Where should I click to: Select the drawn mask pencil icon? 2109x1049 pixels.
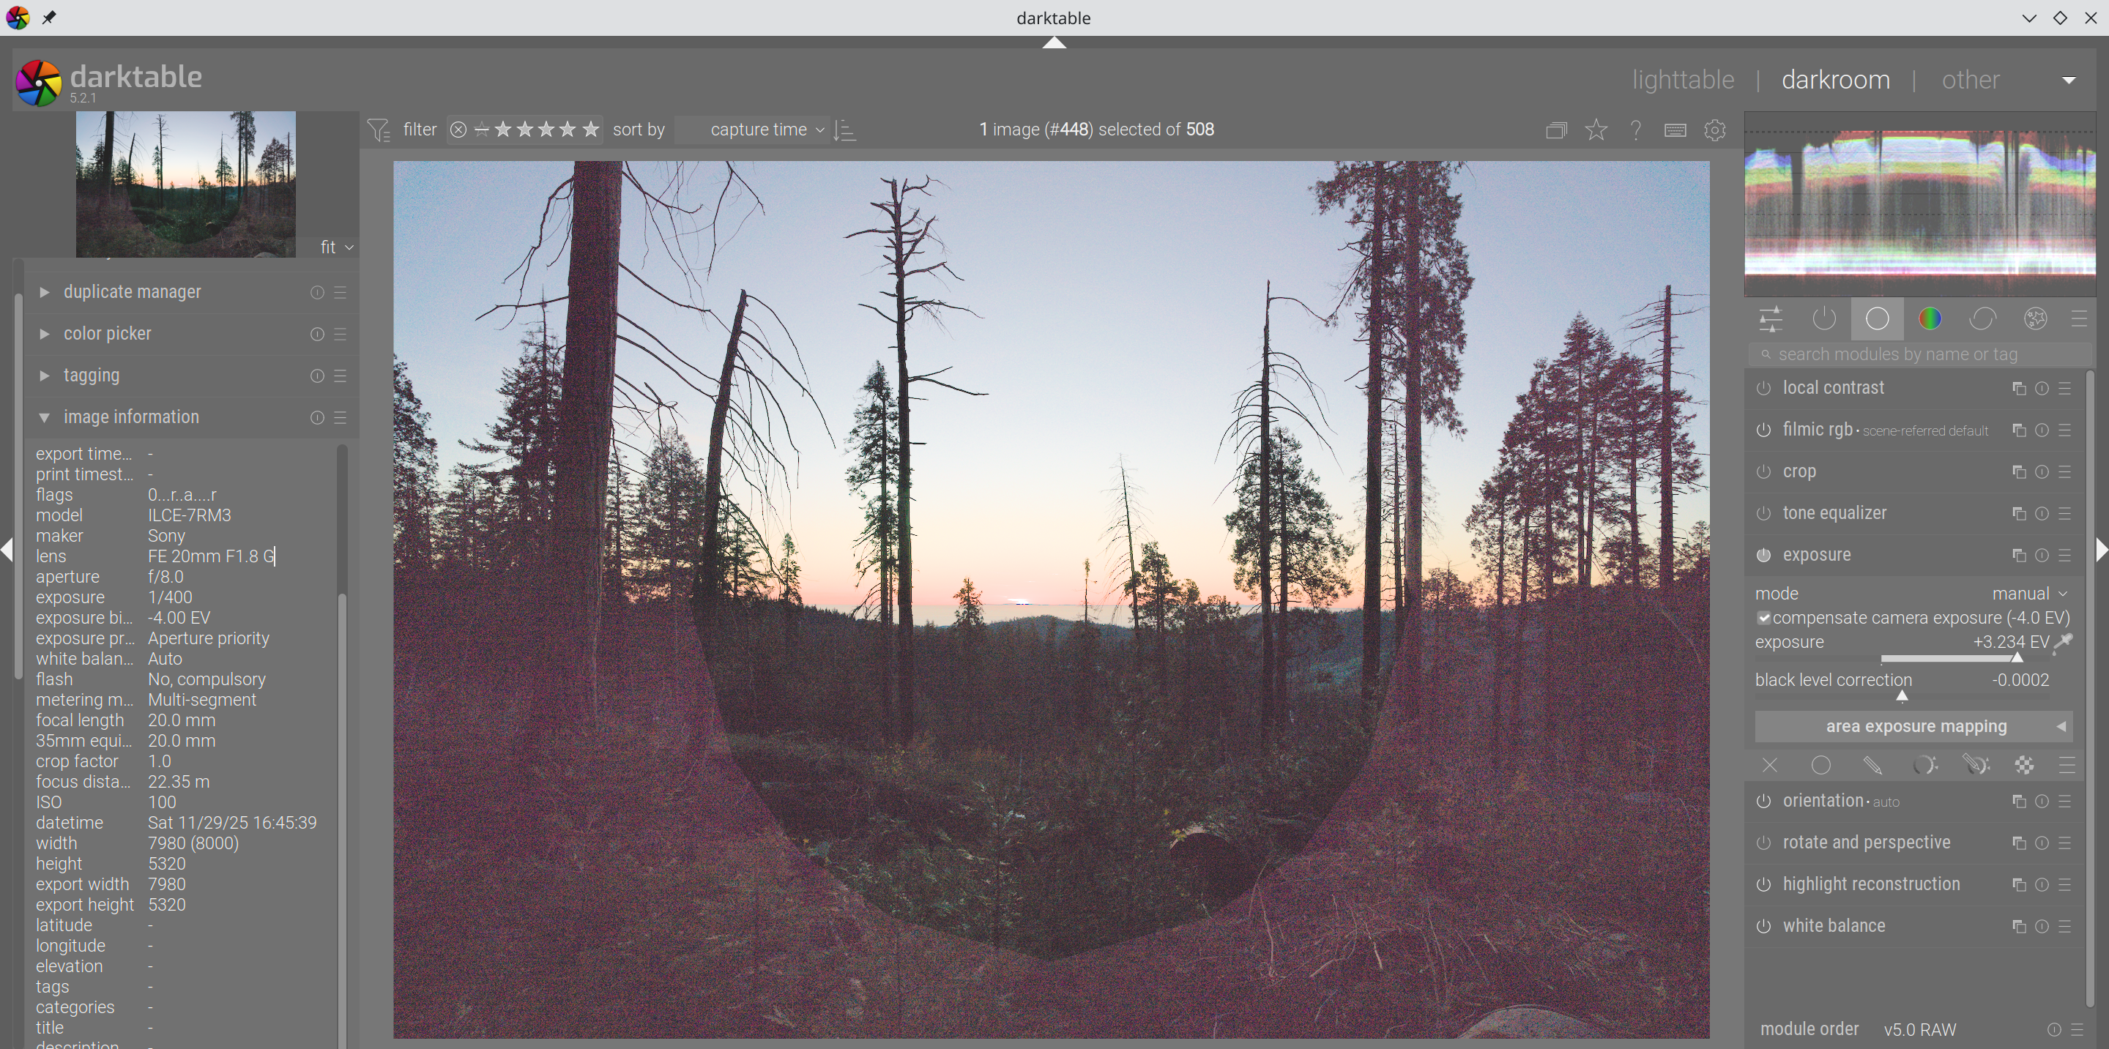point(1872,765)
